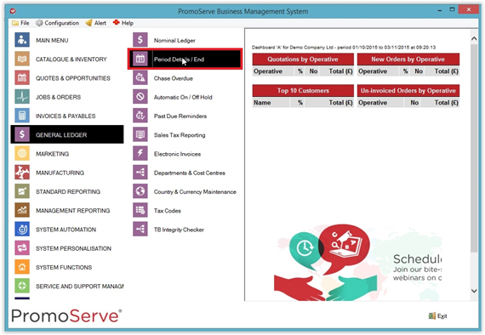Launch the TB Integrity Checker icon

[x=140, y=229]
